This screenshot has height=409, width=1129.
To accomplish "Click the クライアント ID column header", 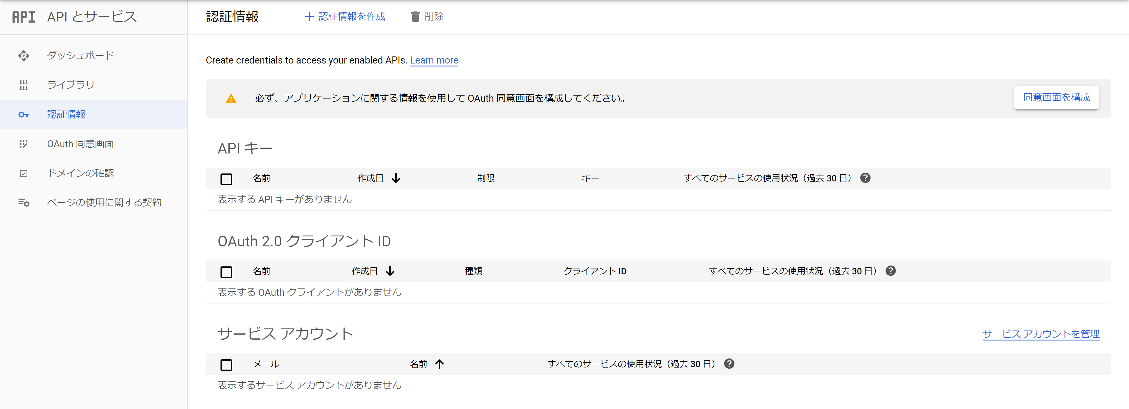I will (x=595, y=271).
